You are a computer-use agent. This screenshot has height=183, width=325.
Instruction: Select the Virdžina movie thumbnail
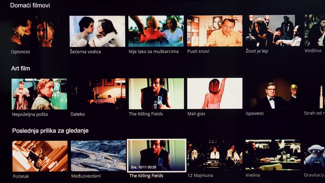[x=315, y=30]
